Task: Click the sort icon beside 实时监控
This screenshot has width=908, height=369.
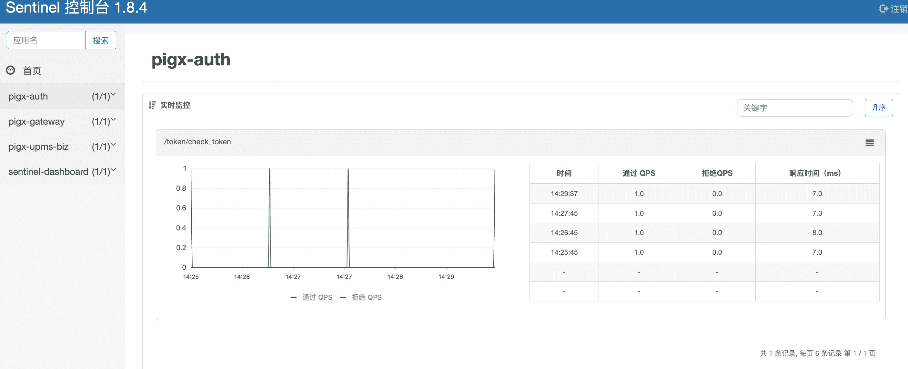Action: point(152,105)
